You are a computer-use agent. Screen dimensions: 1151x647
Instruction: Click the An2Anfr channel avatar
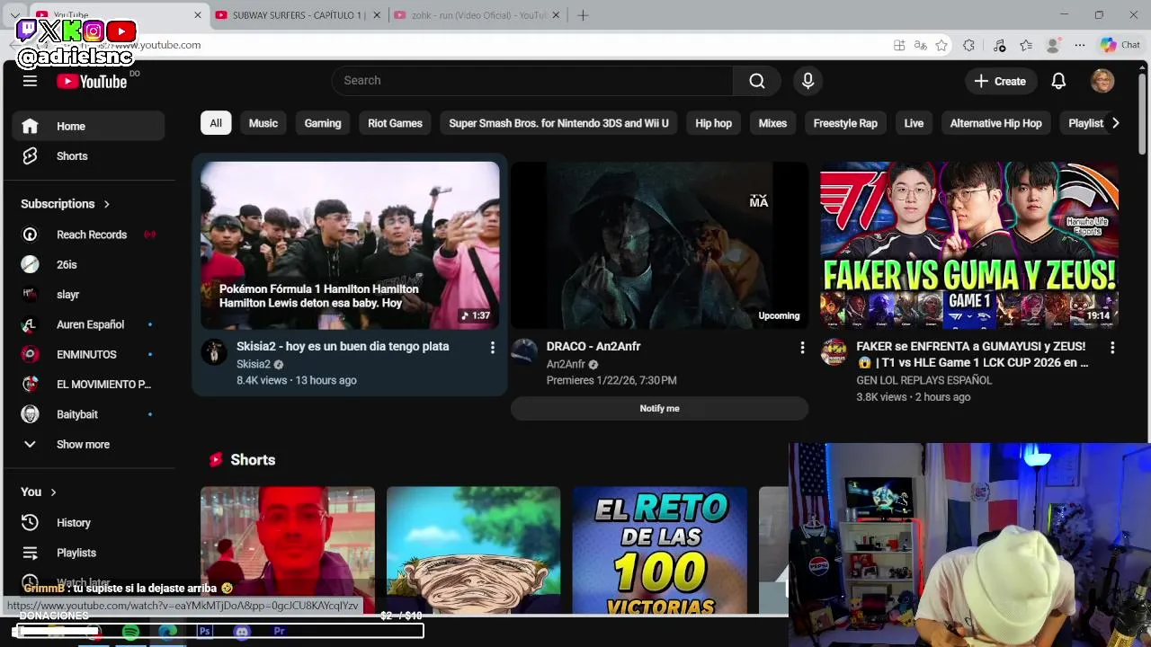point(524,351)
